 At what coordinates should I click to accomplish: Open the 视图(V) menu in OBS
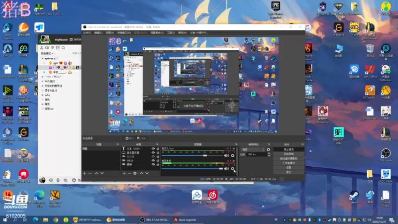(x=109, y=33)
